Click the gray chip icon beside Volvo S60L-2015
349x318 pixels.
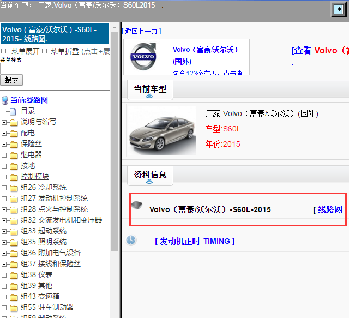137,205
